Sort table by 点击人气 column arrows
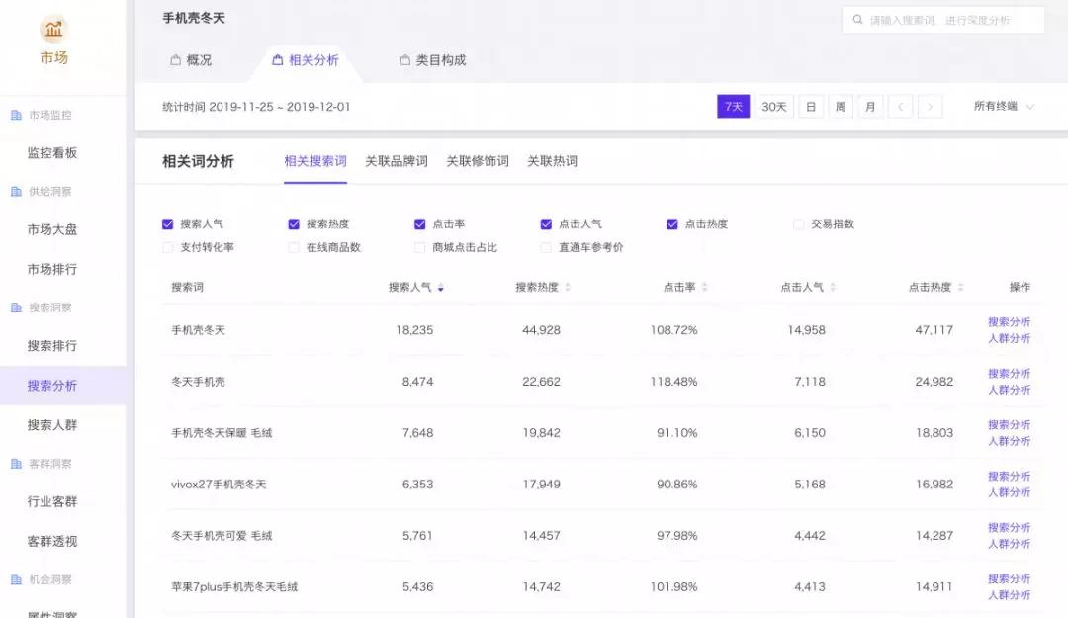Screen dimensions: 1068x618 click(x=833, y=288)
